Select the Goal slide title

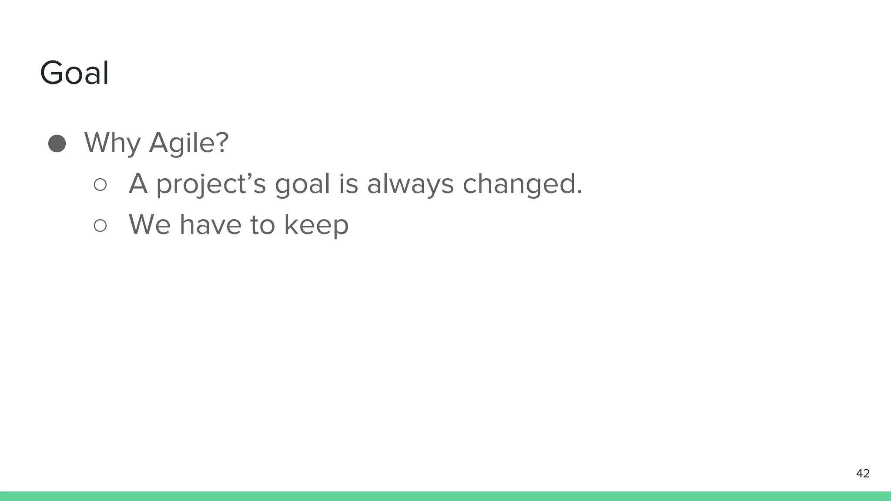[x=74, y=73]
